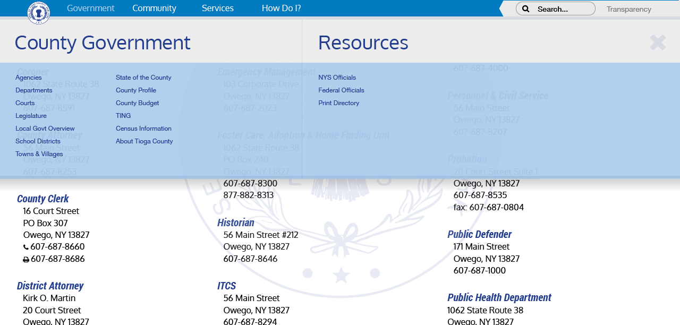Open the County Clerk department link
The height and width of the screenshot is (325, 680).
pyautogui.click(x=43, y=199)
